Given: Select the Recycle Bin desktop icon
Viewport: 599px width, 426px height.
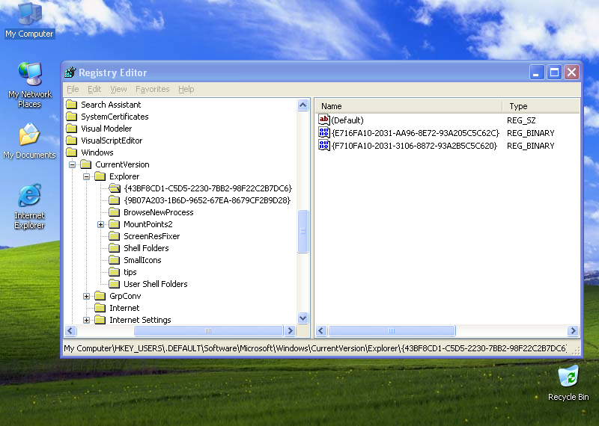Looking at the screenshot, I should [x=568, y=383].
